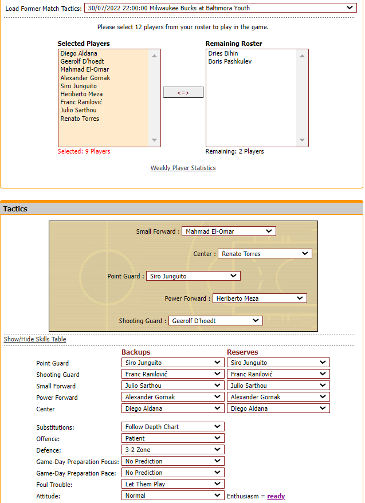Screen dimensions: 365x503
Task: Open the Power Forward Reserves dropdown
Action: click(278, 397)
